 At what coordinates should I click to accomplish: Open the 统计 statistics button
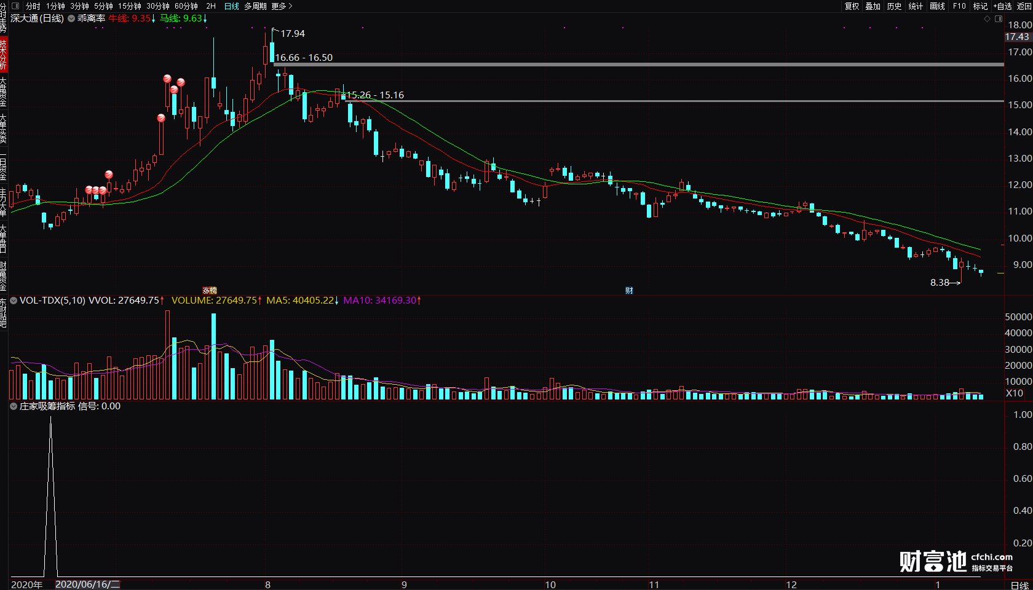pyautogui.click(x=916, y=6)
